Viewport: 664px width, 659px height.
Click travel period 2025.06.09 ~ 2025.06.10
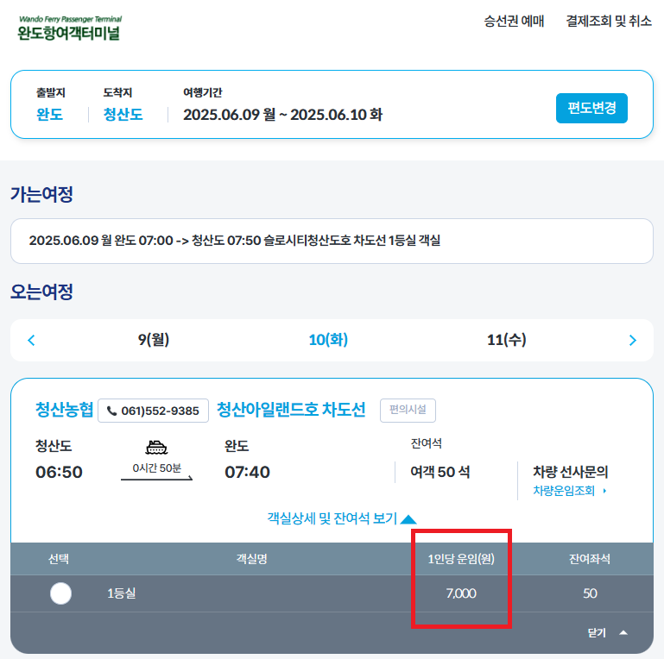tap(282, 114)
